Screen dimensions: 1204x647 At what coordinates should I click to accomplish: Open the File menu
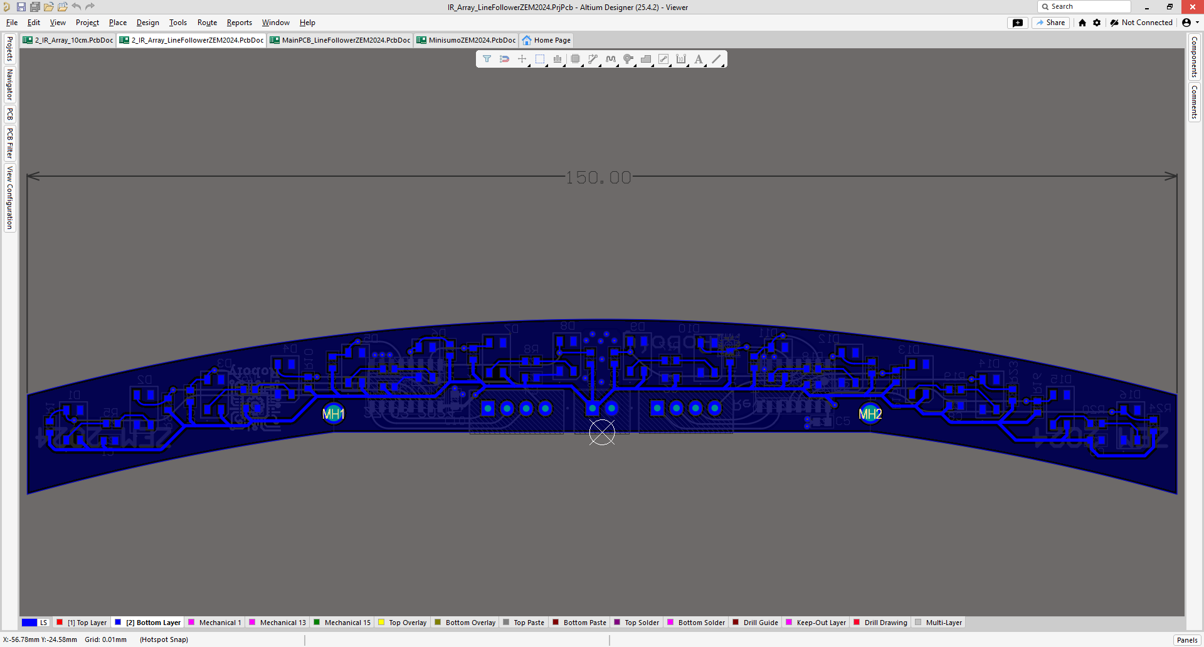(12, 23)
